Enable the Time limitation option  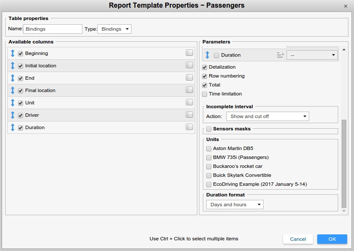(205, 94)
